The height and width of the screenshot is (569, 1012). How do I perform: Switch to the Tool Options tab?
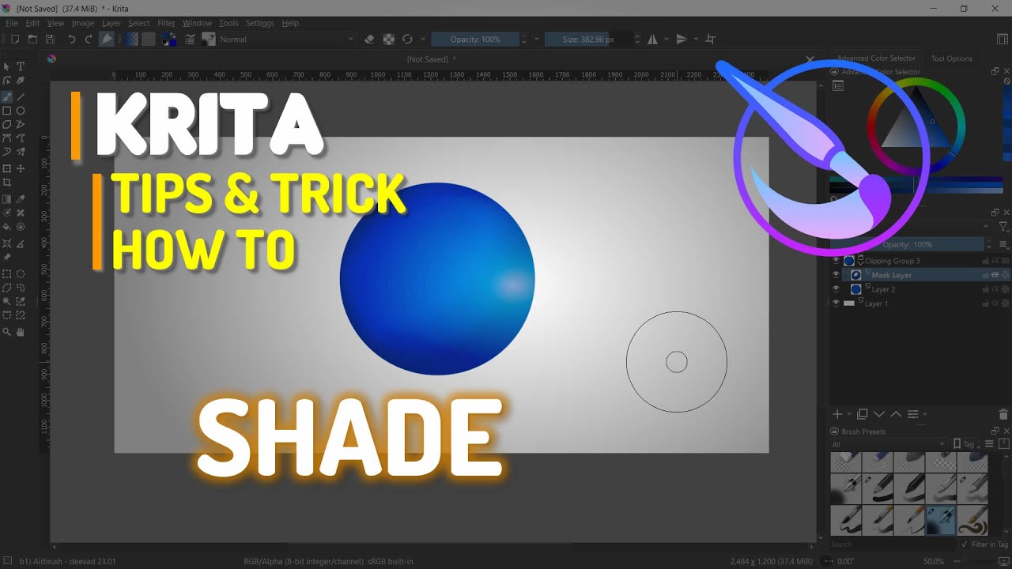point(951,58)
